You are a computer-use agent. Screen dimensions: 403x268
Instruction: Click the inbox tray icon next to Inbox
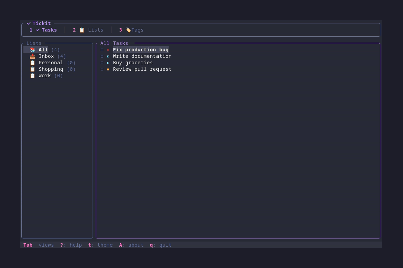point(33,56)
